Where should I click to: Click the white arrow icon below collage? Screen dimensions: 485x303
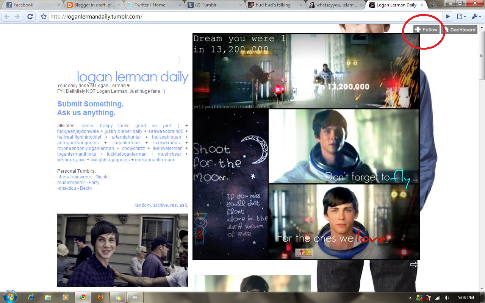[414, 265]
